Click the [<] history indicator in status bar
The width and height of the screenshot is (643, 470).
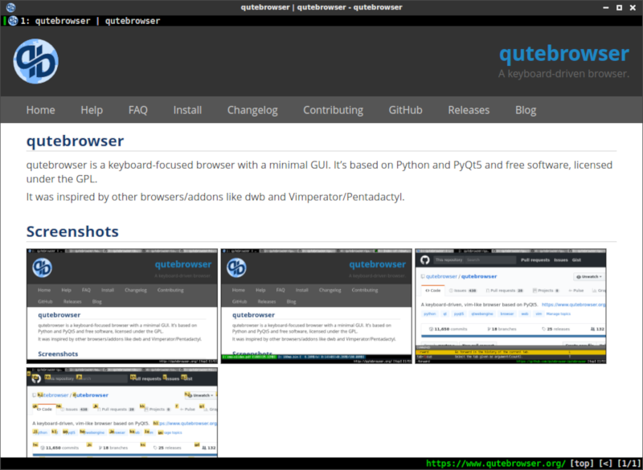[x=604, y=463]
